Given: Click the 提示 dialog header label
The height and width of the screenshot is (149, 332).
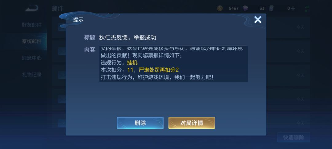Looking at the screenshot, I should click(x=78, y=20).
